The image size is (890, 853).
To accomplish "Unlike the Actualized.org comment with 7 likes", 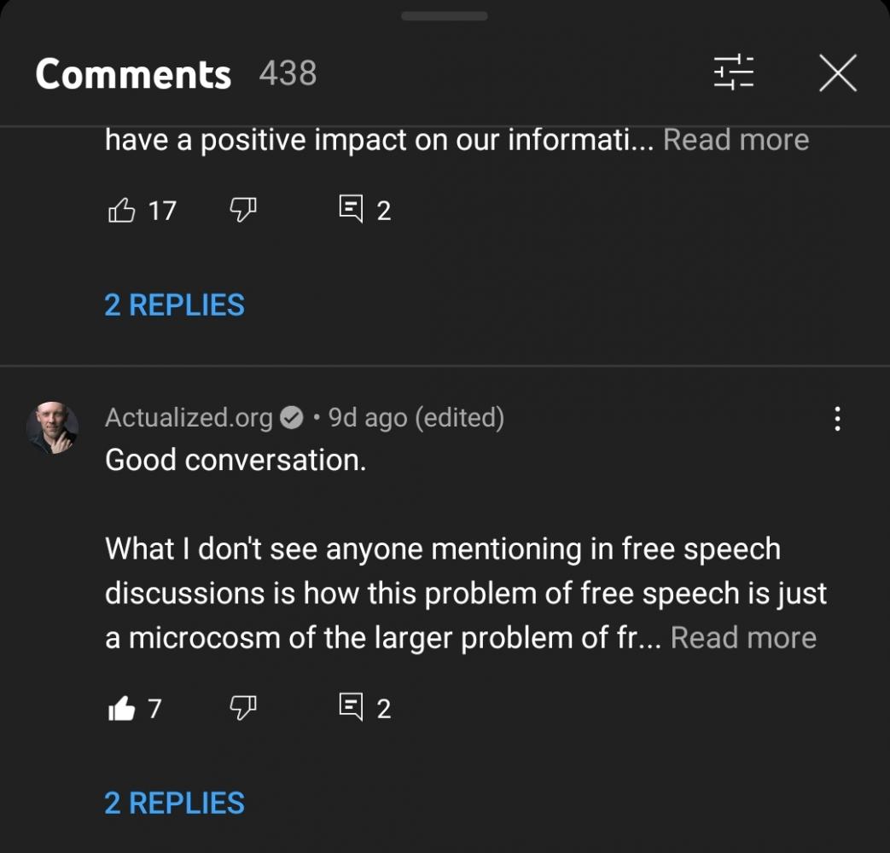I will [122, 708].
